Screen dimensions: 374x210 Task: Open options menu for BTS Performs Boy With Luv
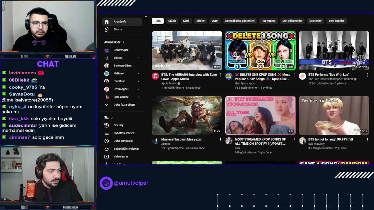(x=368, y=75)
